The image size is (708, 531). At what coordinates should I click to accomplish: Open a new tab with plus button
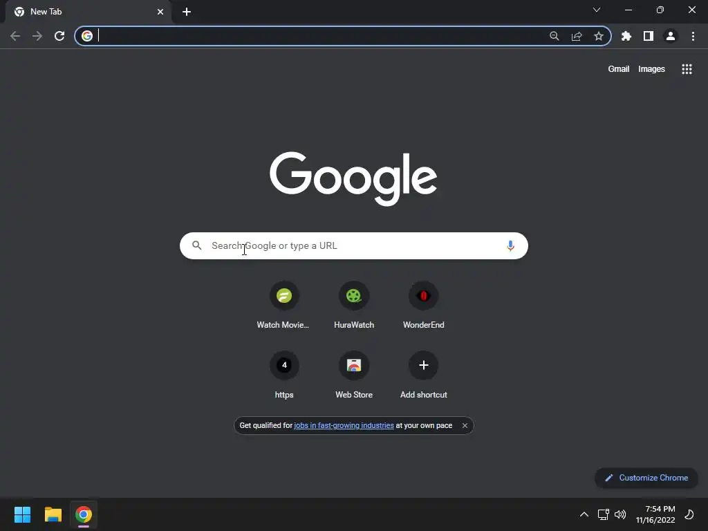(187, 12)
